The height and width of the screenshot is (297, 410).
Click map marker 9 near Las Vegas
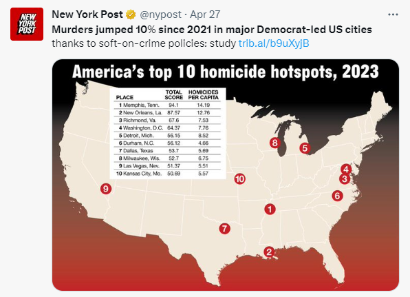click(106, 189)
